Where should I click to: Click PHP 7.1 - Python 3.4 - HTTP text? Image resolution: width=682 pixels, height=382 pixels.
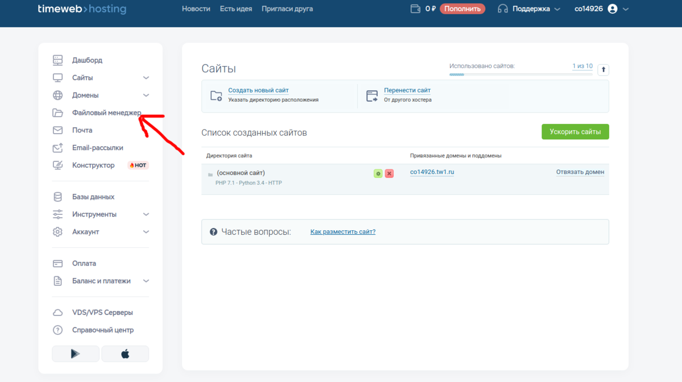point(249,183)
